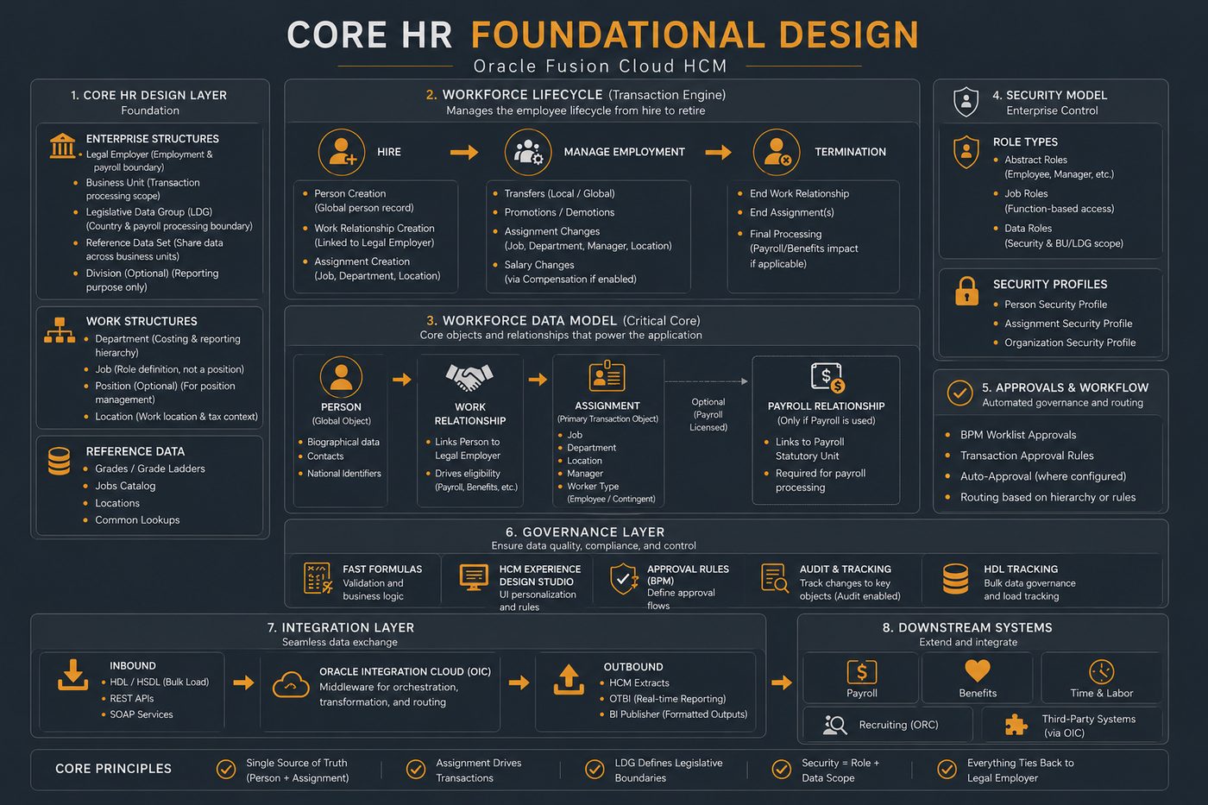Screen dimensions: 1208x805
Task: Click 'REST APIs' text
Action: coord(132,699)
